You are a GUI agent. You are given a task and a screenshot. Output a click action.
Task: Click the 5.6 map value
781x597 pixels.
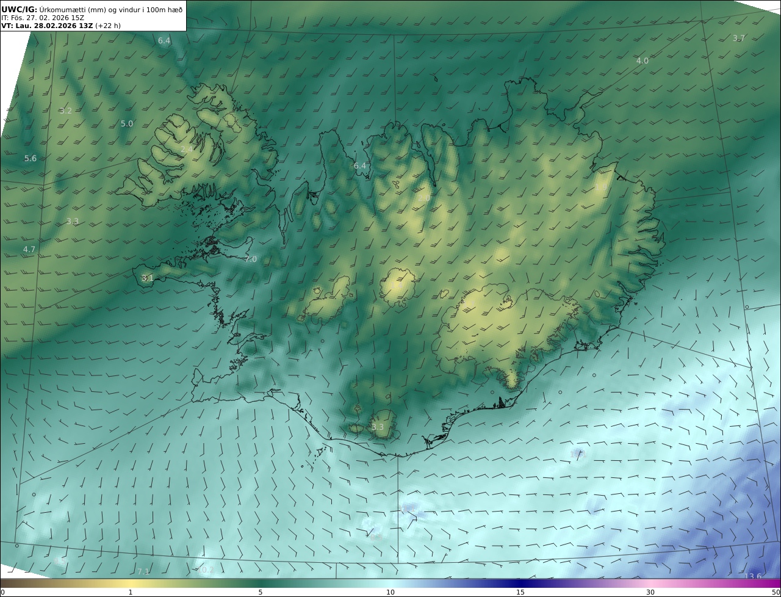[x=31, y=158]
